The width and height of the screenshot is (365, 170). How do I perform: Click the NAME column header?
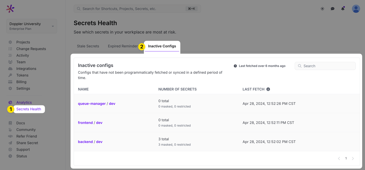click(83, 89)
